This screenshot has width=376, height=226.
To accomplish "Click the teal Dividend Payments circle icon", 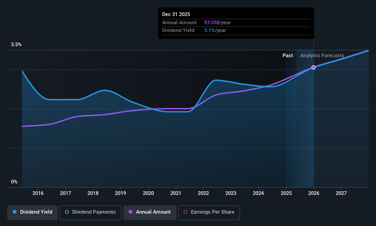I will click(x=67, y=212).
